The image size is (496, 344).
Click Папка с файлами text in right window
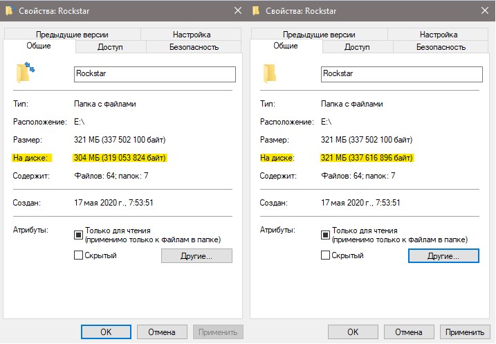pos(351,104)
